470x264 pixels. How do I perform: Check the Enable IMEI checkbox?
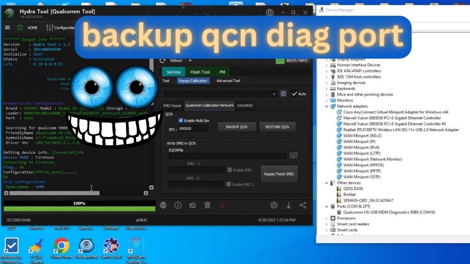(x=229, y=170)
